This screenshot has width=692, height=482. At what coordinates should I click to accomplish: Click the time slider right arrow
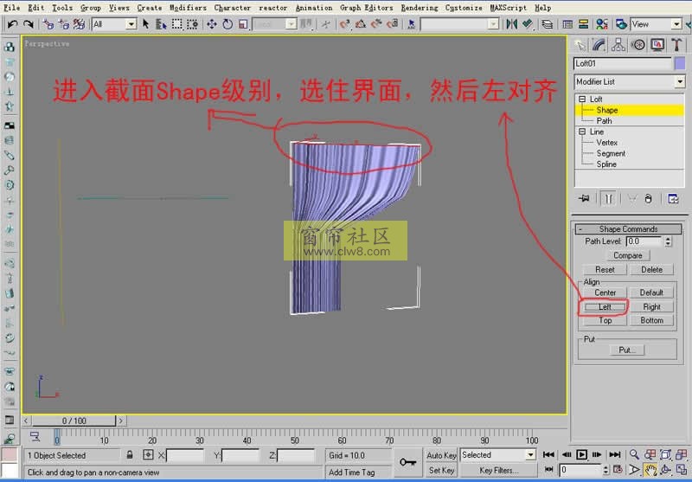coord(121,421)
